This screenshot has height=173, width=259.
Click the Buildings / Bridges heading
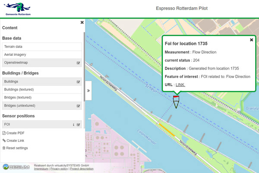click(x=20, y=73)
